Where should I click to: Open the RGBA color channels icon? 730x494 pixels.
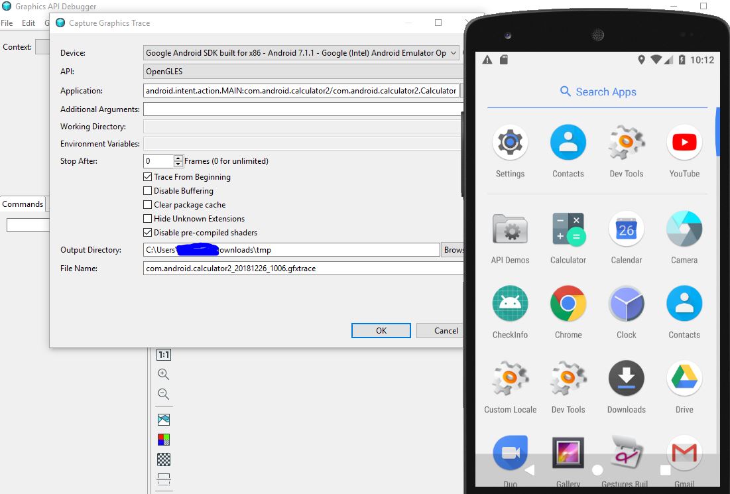pyautogui.click(x=163, y=439)
